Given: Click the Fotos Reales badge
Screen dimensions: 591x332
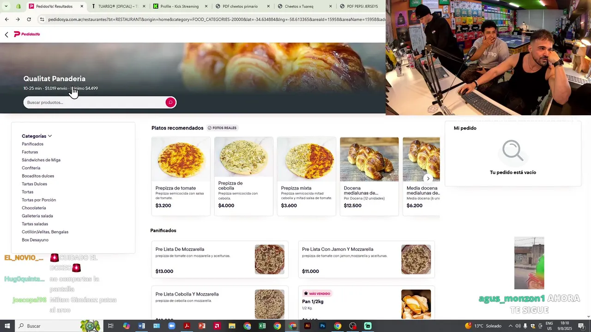Looking at the screenshot, I should (x=222, y=128).
